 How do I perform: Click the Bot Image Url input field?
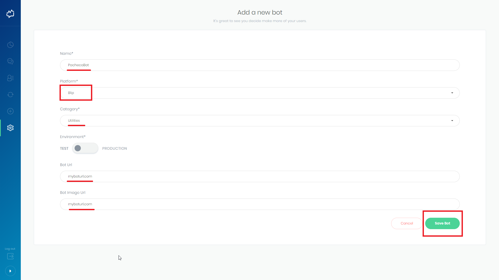point(260,204)
